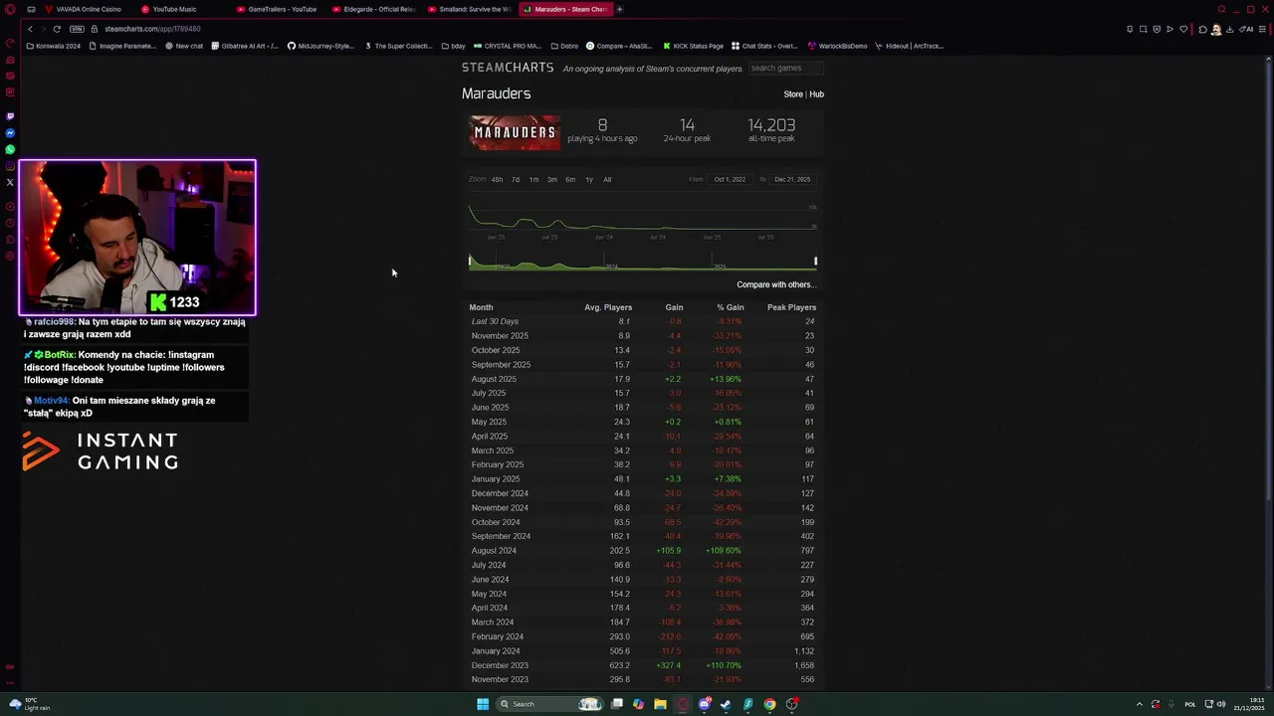The width and height of the screenshot is (1274, 716).
Task: Open WhatsApp in browser sidebar
Action: pyautogui.click(x=10, y=149)
